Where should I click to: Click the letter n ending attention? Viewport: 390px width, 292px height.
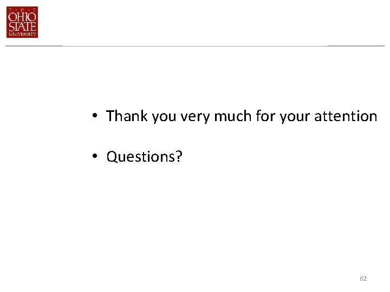(373, 117)
